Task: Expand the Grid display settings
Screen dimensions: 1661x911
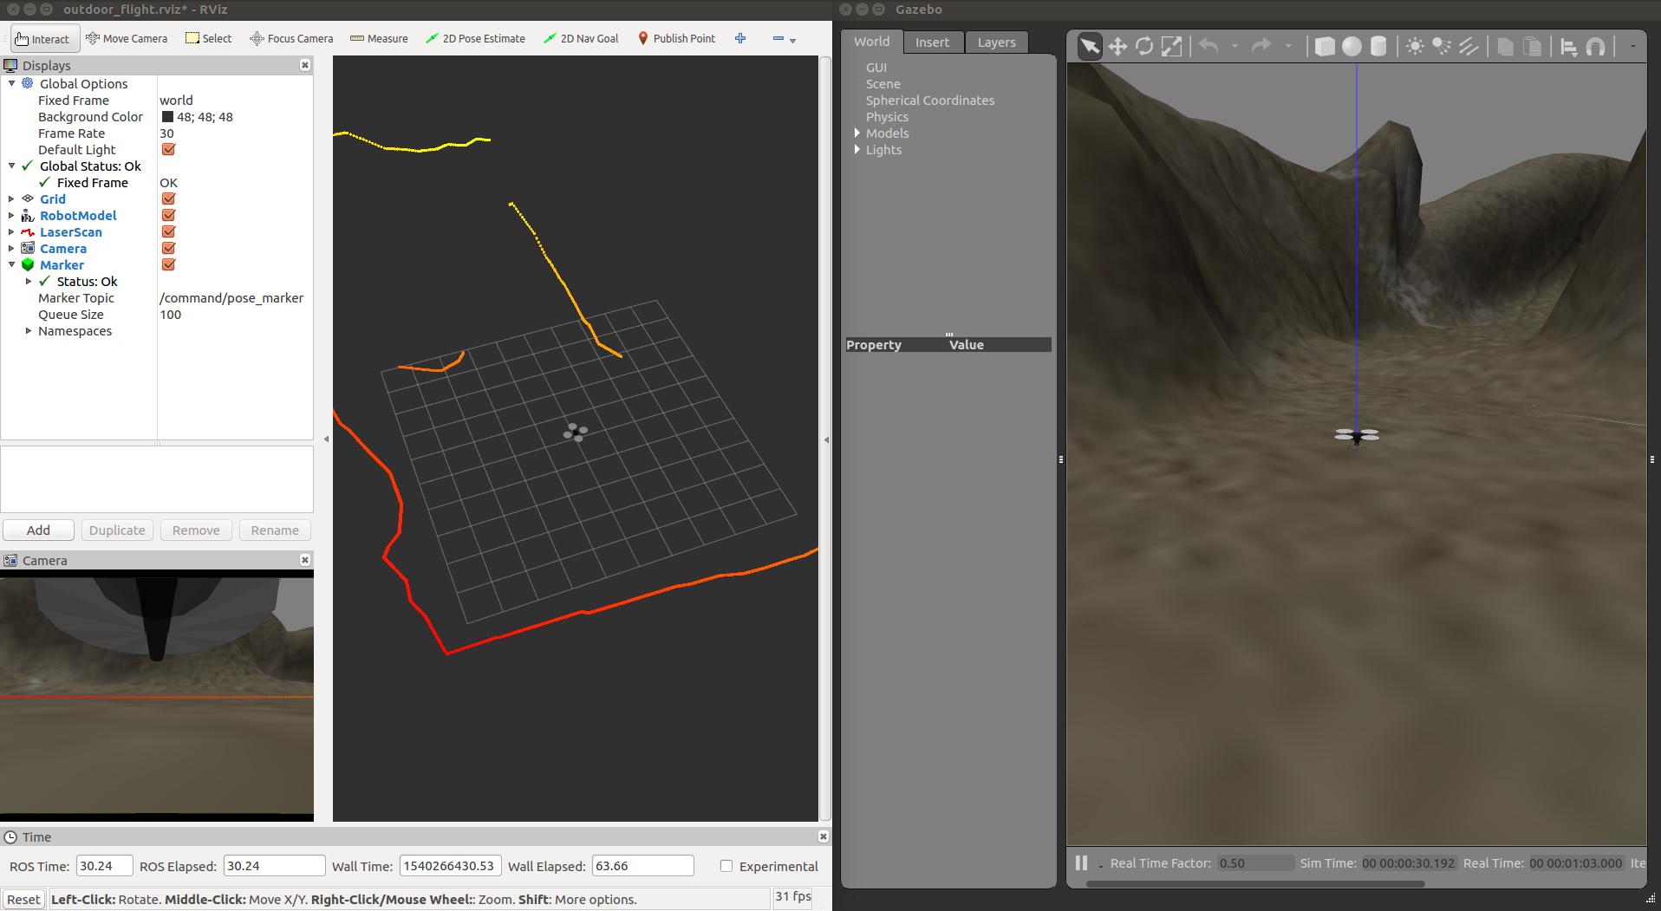Action: 10,198
